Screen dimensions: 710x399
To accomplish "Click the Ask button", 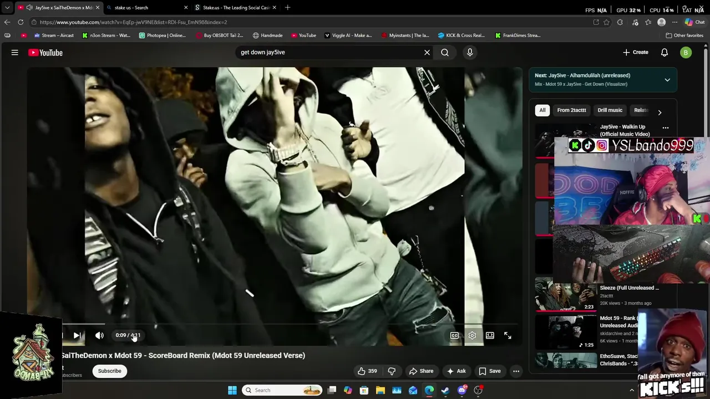I will coord(456,371).
